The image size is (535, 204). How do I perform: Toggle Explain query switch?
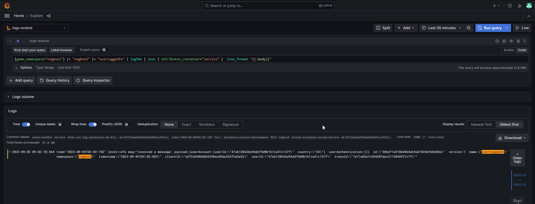106,50
